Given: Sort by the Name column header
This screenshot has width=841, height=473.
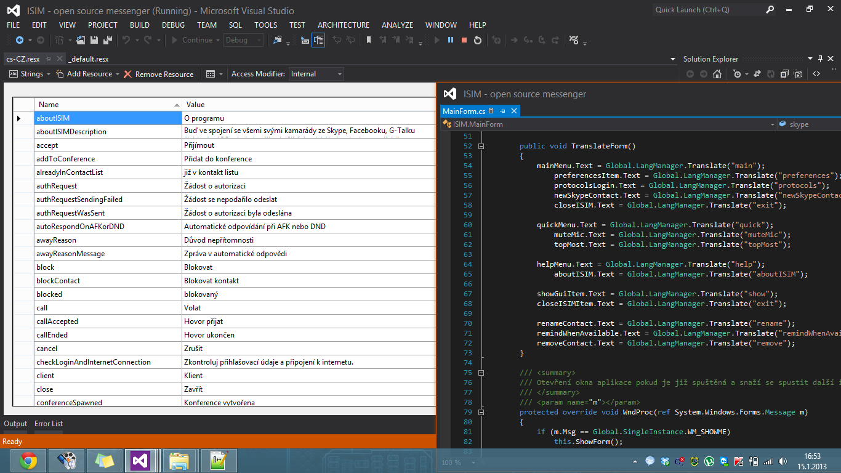Looking at the screenshot, I should click(108, 105).
